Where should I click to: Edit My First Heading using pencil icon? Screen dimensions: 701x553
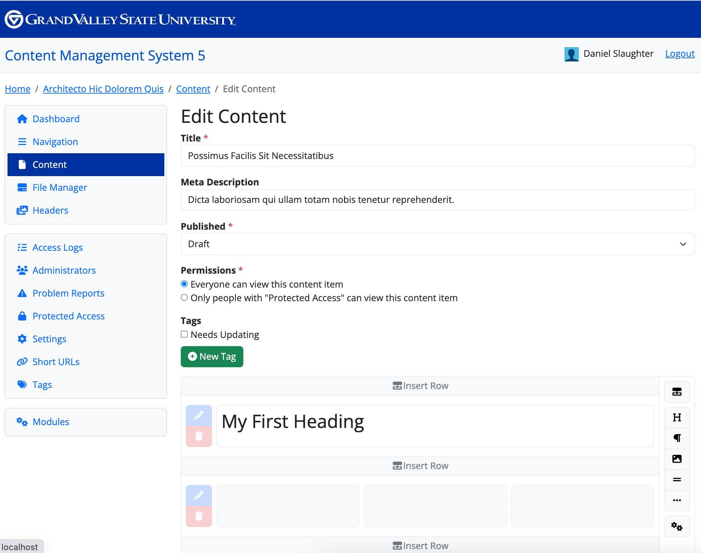199,415
